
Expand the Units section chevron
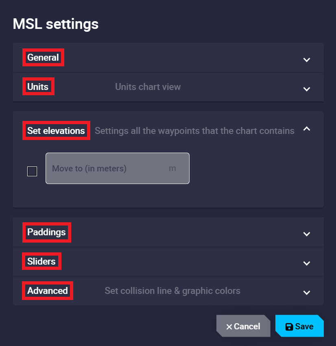(307, 89)
